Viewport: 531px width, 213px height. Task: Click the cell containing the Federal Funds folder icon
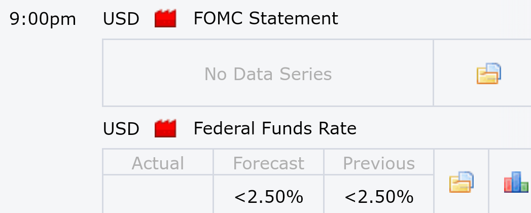tap(461, 181)
